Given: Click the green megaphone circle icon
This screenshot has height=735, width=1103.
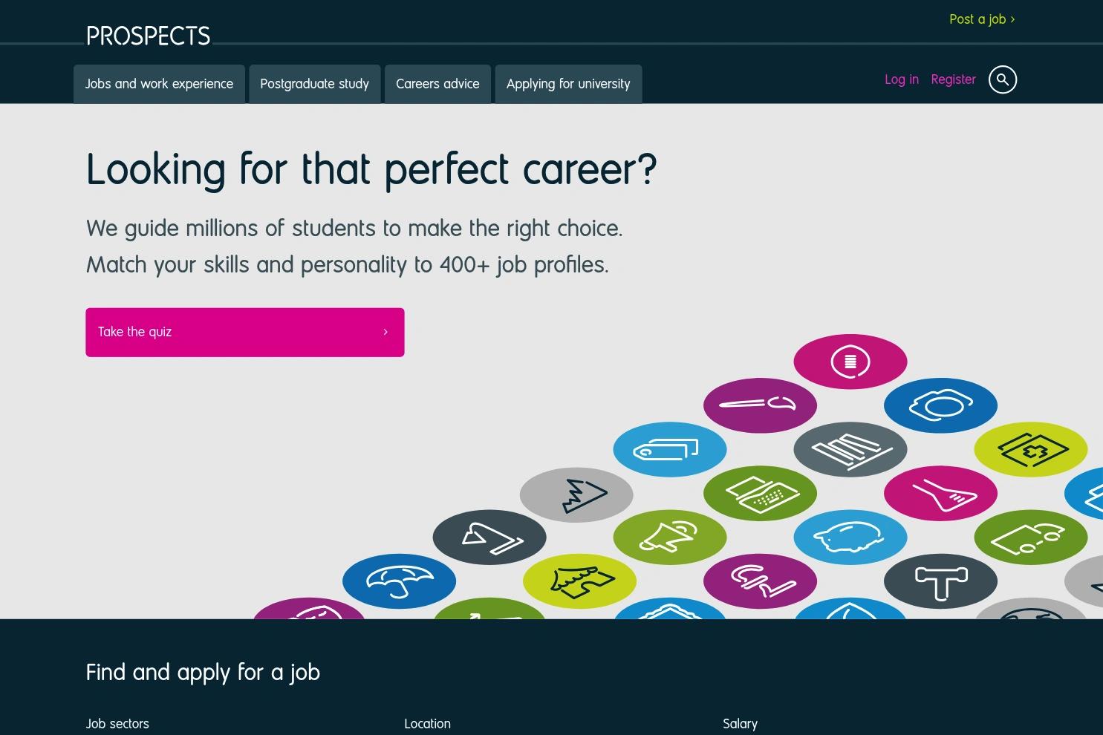Looking at the screenshot, I should [670, 538].
